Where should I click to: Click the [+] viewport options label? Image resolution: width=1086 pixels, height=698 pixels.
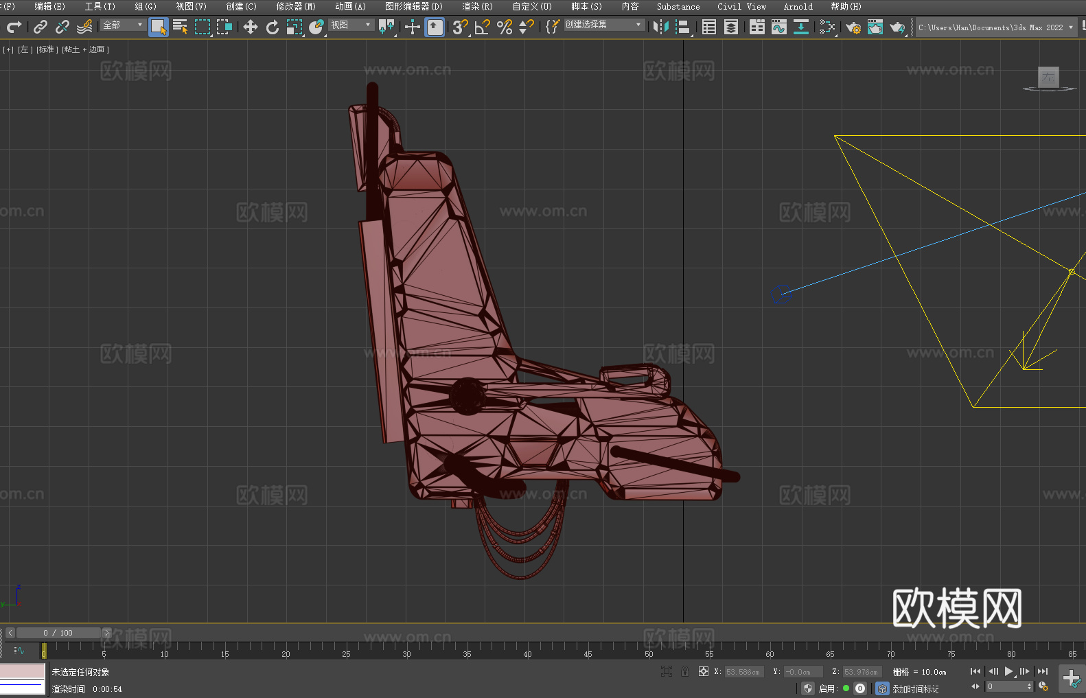tap(8, 49)
